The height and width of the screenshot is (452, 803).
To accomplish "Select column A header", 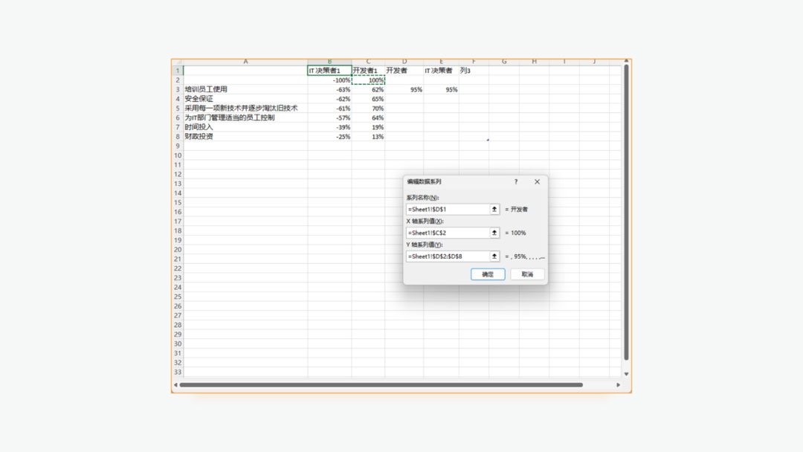I will coord(245,62).
